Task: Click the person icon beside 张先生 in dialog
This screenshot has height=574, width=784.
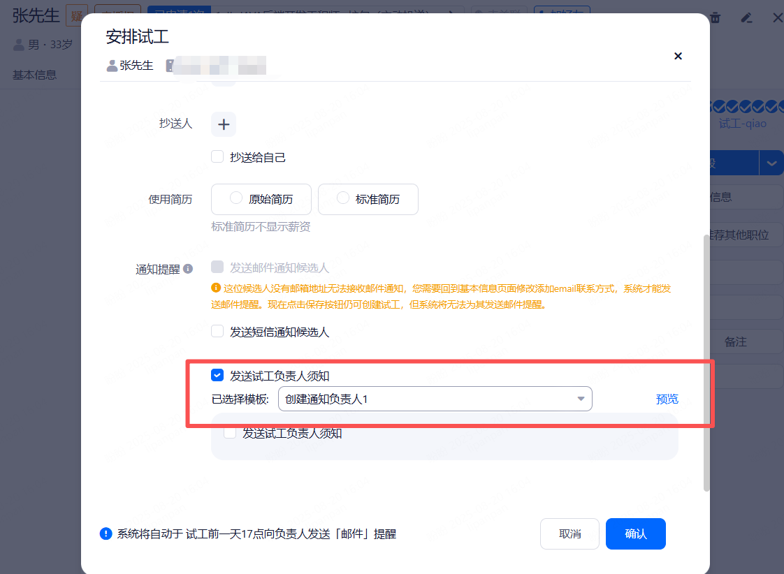Action: 112,66
